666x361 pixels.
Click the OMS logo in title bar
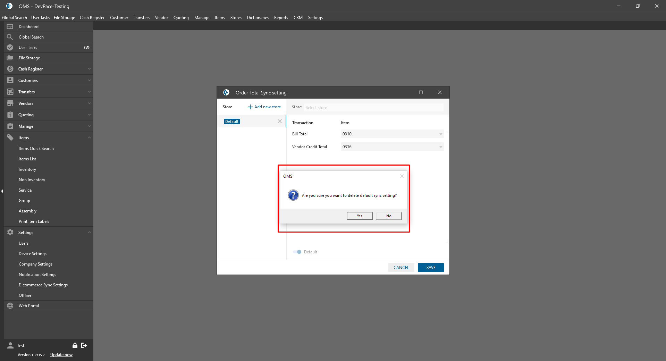point(9,6)
